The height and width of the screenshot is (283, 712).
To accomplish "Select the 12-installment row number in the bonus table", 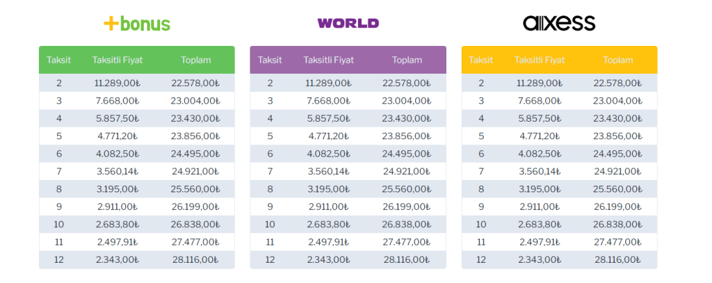I will [59, 259].
